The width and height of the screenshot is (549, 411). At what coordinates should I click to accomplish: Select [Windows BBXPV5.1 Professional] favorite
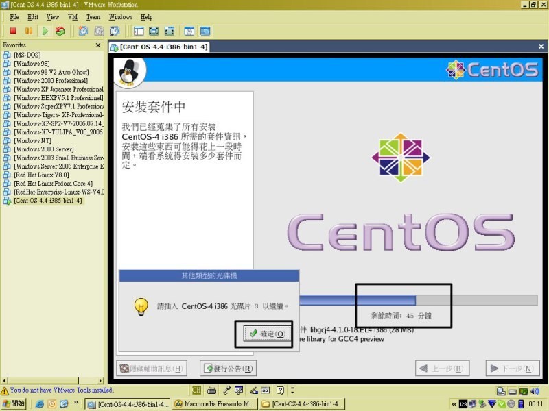coord(58,98)
